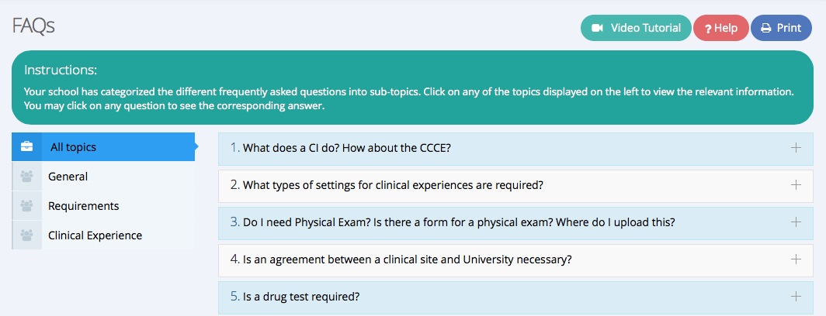Expand the drug test question plus icon
Viewport: 826px width, 316px height.
click(796, 296)
